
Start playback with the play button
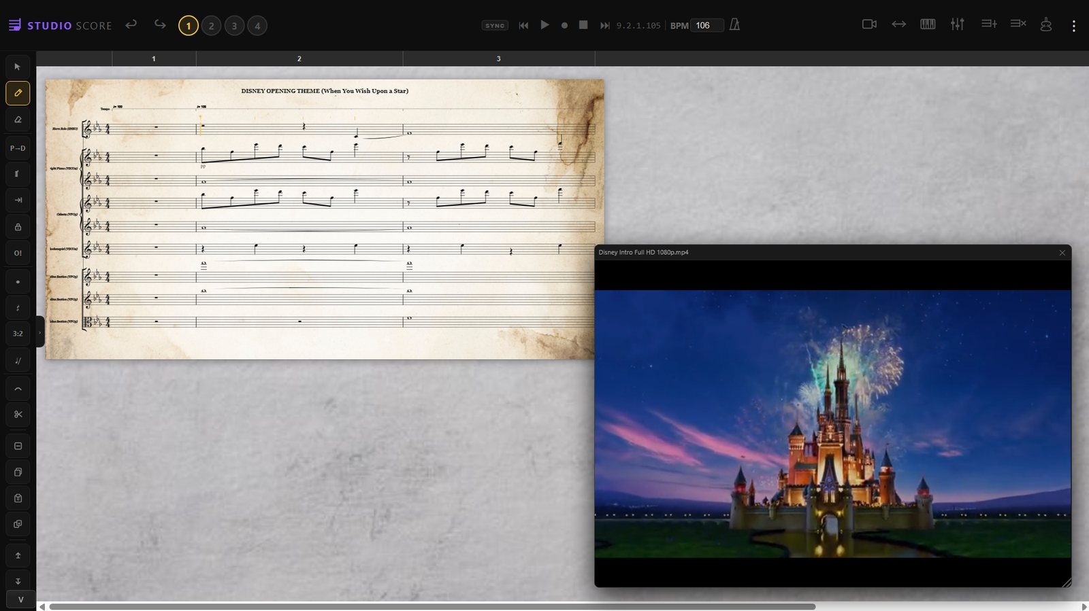[x=544, y=25]
